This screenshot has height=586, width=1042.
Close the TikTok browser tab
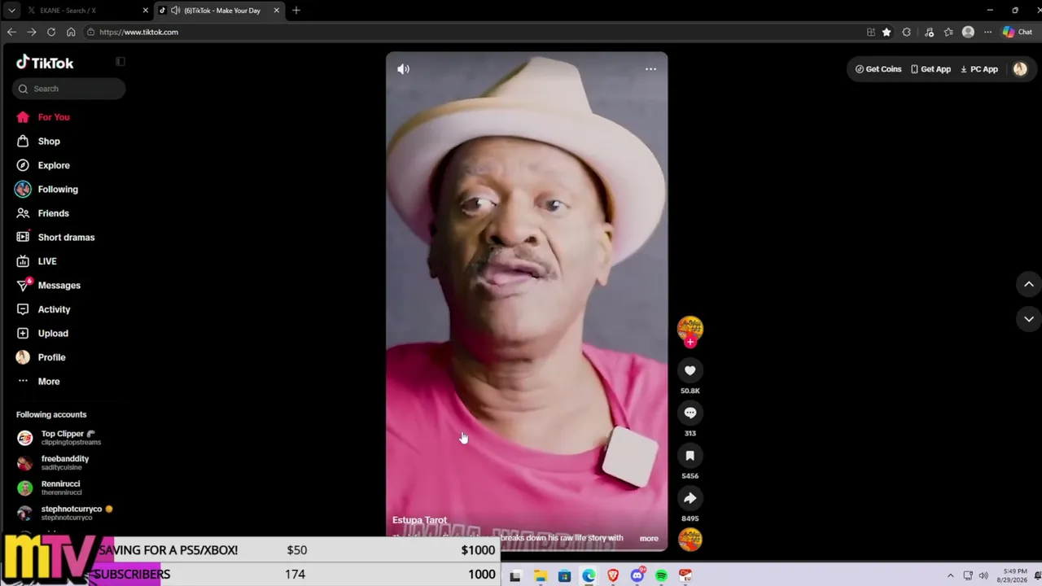tap(277, 11)
